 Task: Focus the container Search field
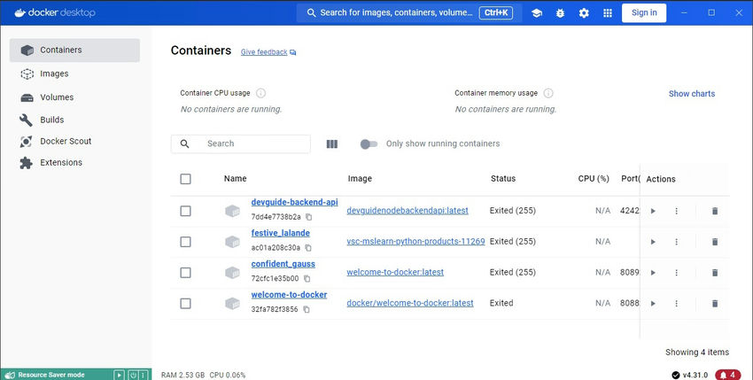coord(252,143)
